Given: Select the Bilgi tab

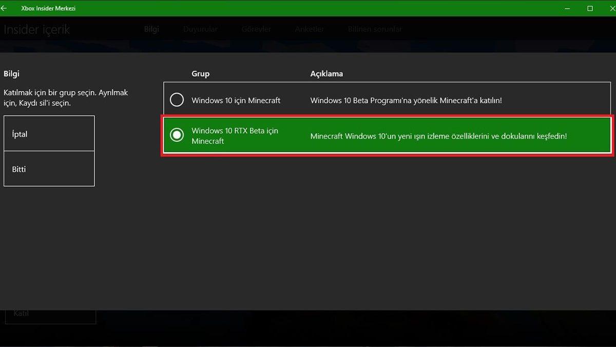Looking at the screenshot, I should [x=151, y=29].
